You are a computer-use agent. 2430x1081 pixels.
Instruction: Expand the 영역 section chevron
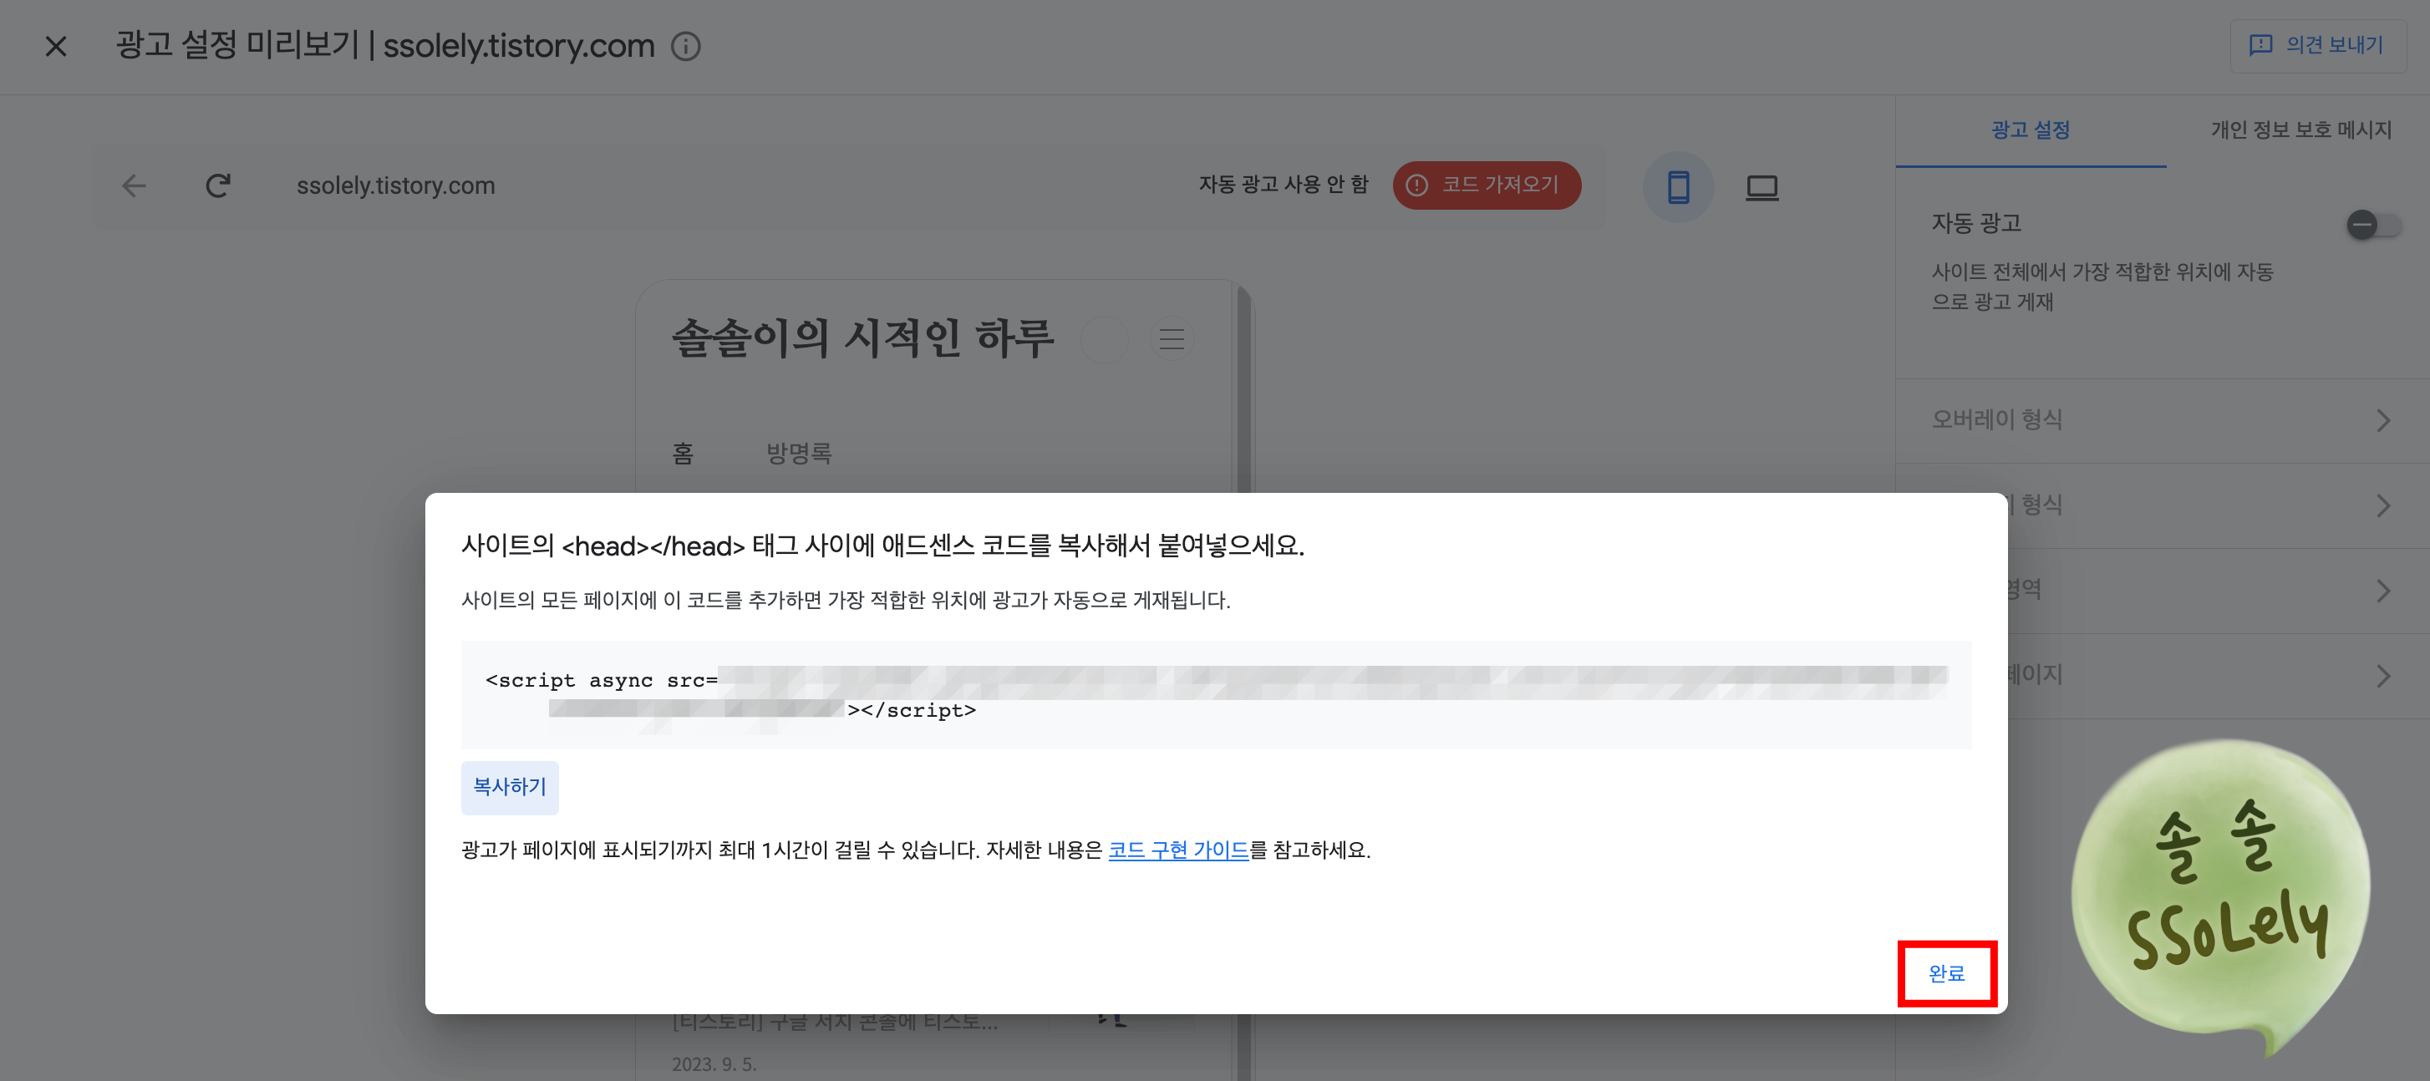tap(2383, 591)
